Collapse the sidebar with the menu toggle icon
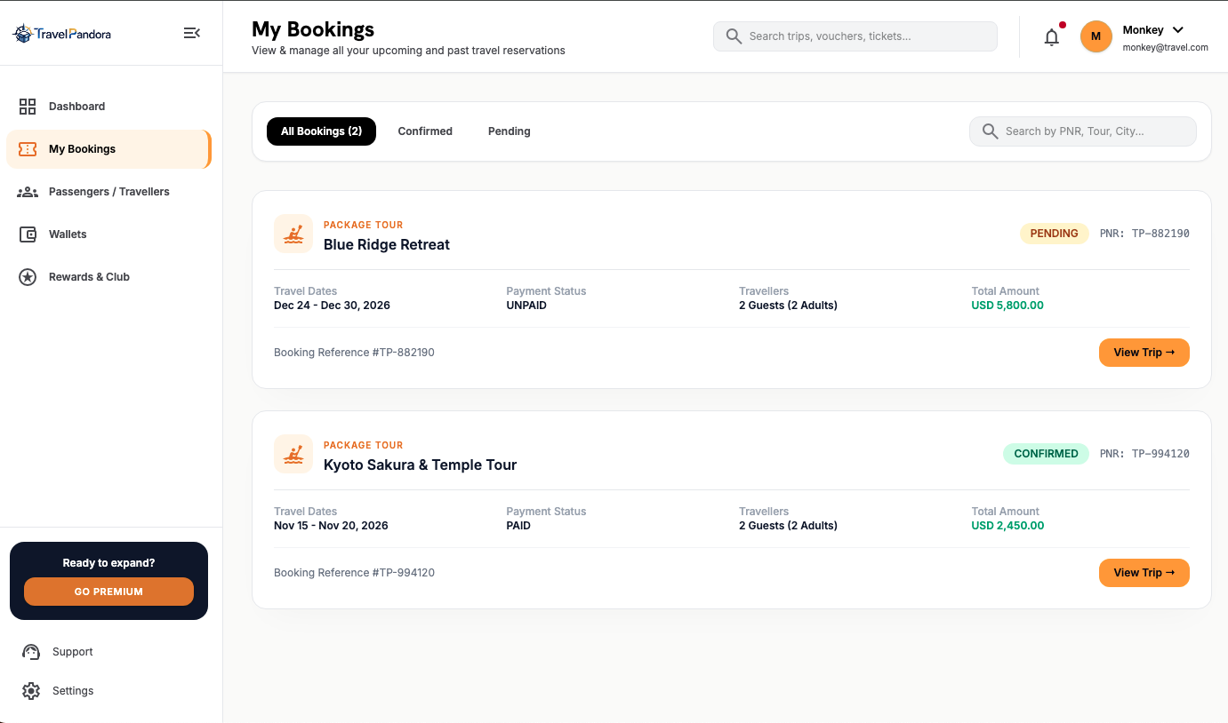 (192, 33)
